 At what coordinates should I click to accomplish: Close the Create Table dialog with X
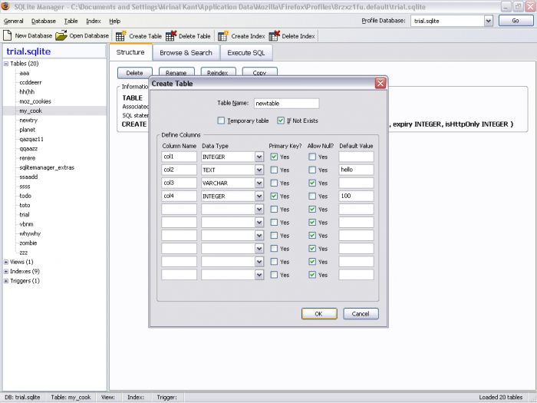pyautogui.click(x=381, y=83)
